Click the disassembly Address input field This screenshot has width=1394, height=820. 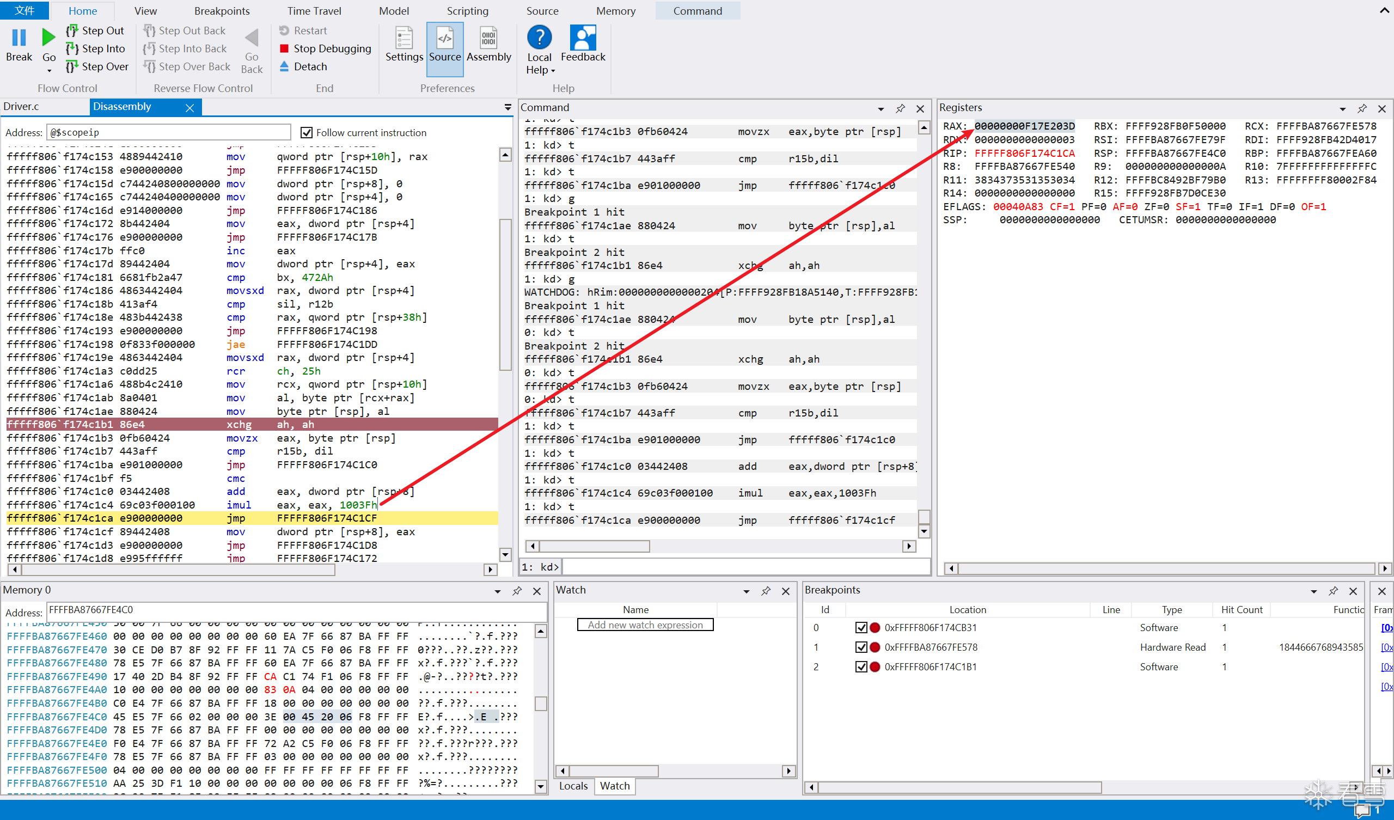168,132
